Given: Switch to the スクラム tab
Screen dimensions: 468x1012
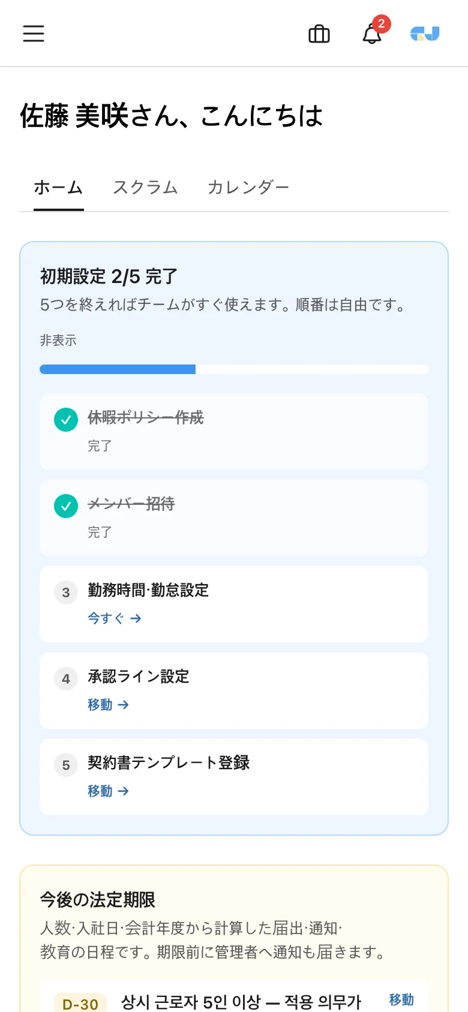Looking at the screenshot, I should (146, 188).
